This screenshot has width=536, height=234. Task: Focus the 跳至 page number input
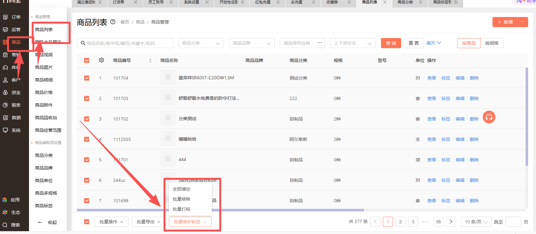coord(513,222)
